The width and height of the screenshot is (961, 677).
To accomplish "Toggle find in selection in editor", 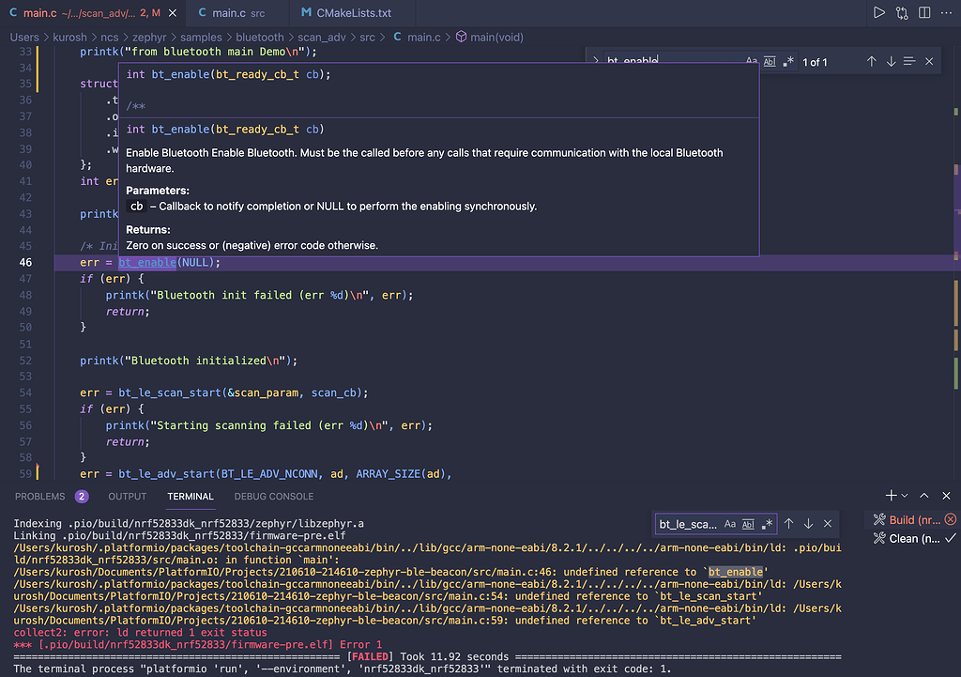I will point(909,61).
